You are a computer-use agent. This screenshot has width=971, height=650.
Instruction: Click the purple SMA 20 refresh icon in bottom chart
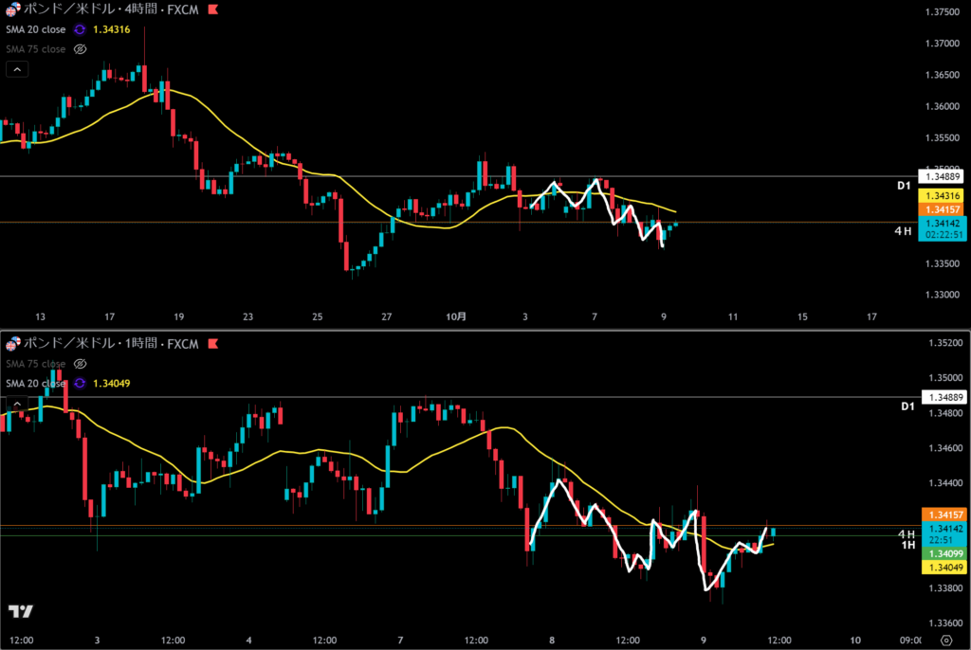81,383
